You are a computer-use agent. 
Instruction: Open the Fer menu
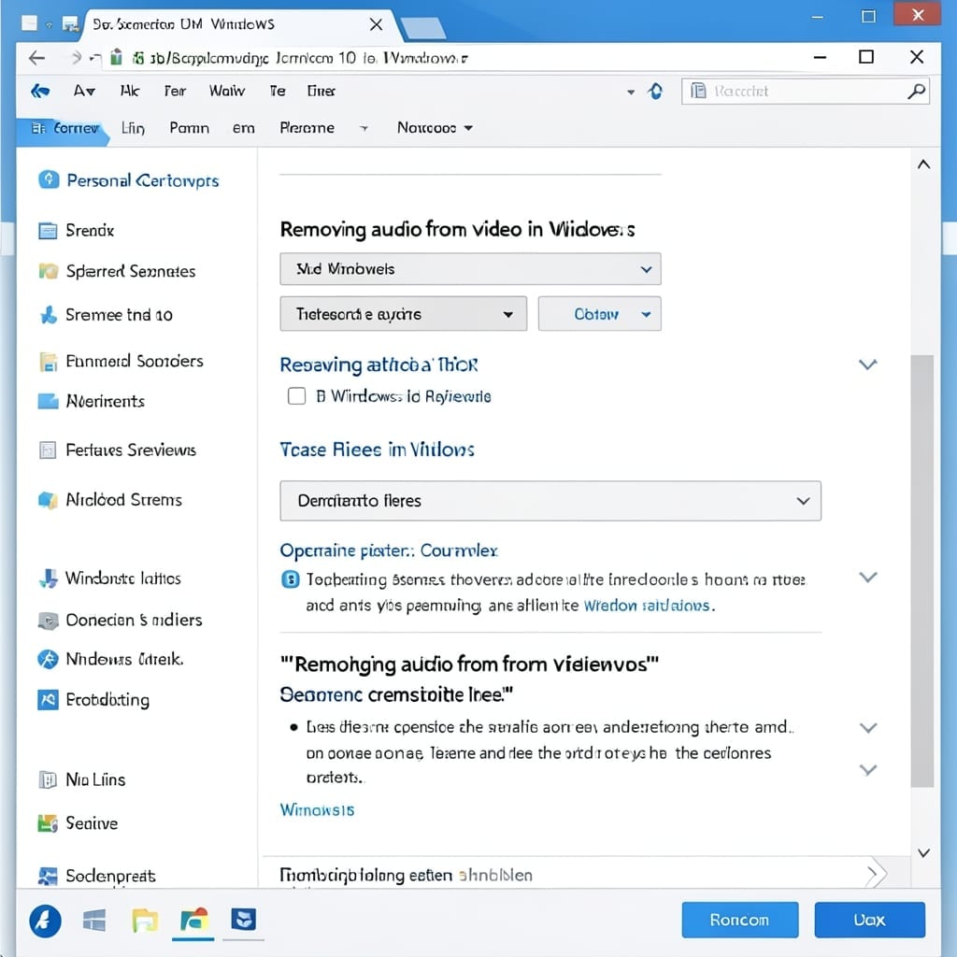[175, 91]
